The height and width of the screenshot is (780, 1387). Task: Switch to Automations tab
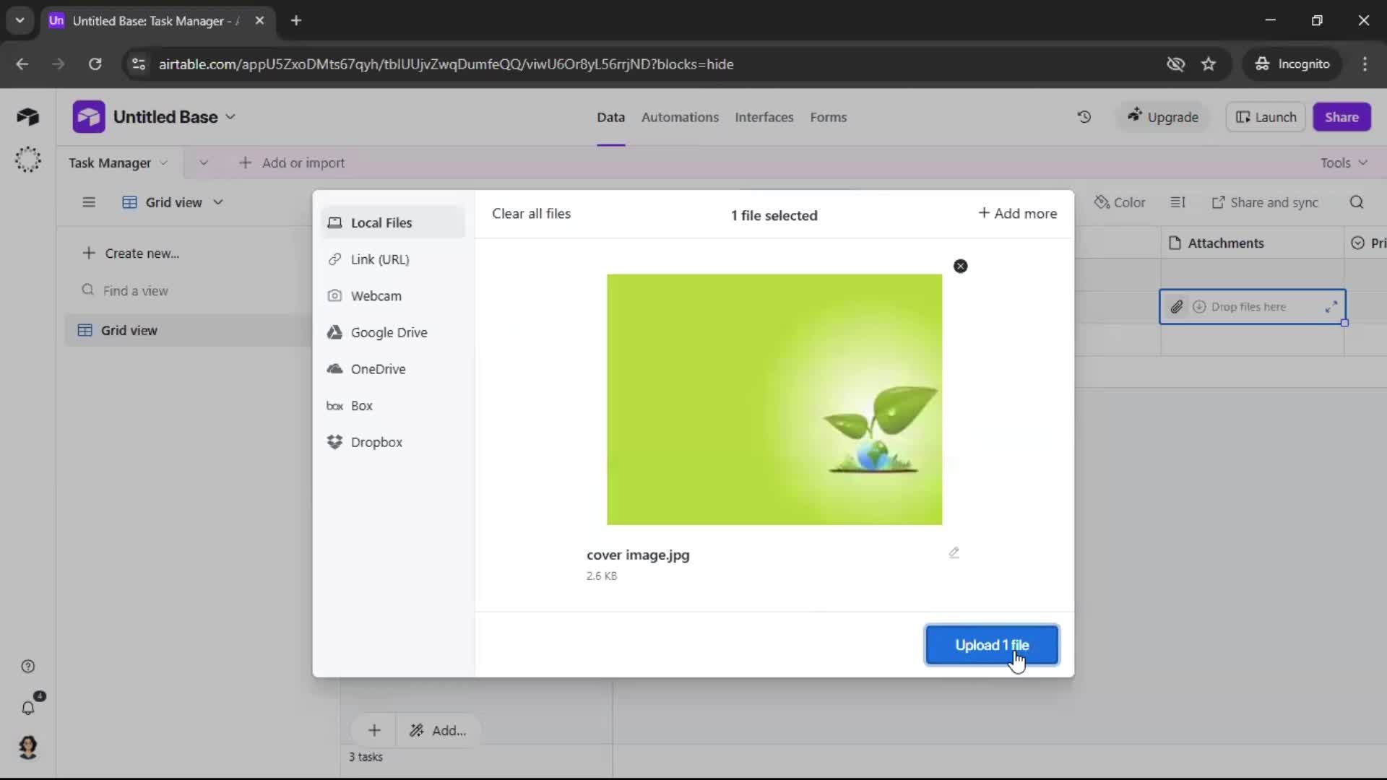pyautogui.click(x=680, y=117)
